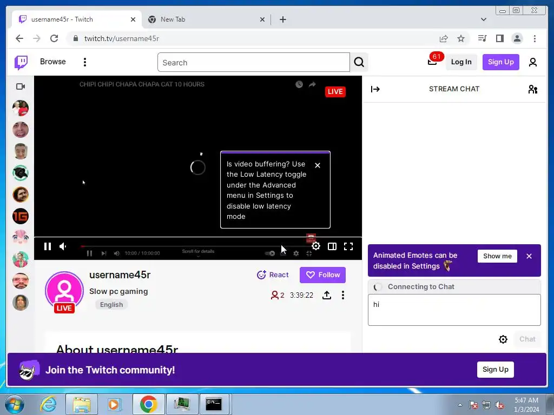Reload the Twitch page
Screen dimensions: 554x415
tap(54, 38)
